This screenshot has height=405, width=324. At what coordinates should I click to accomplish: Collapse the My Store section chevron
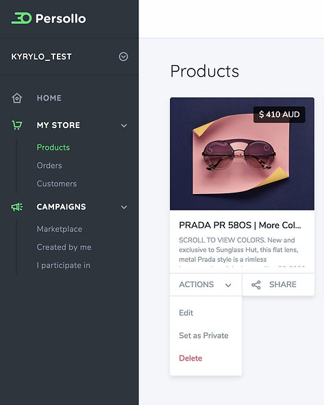(x=124, y=125)
